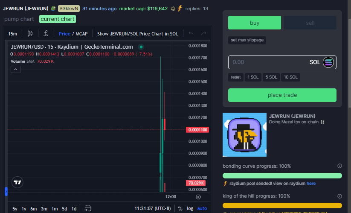
Task: Click the reset amount button
Action: coord(236,77)
